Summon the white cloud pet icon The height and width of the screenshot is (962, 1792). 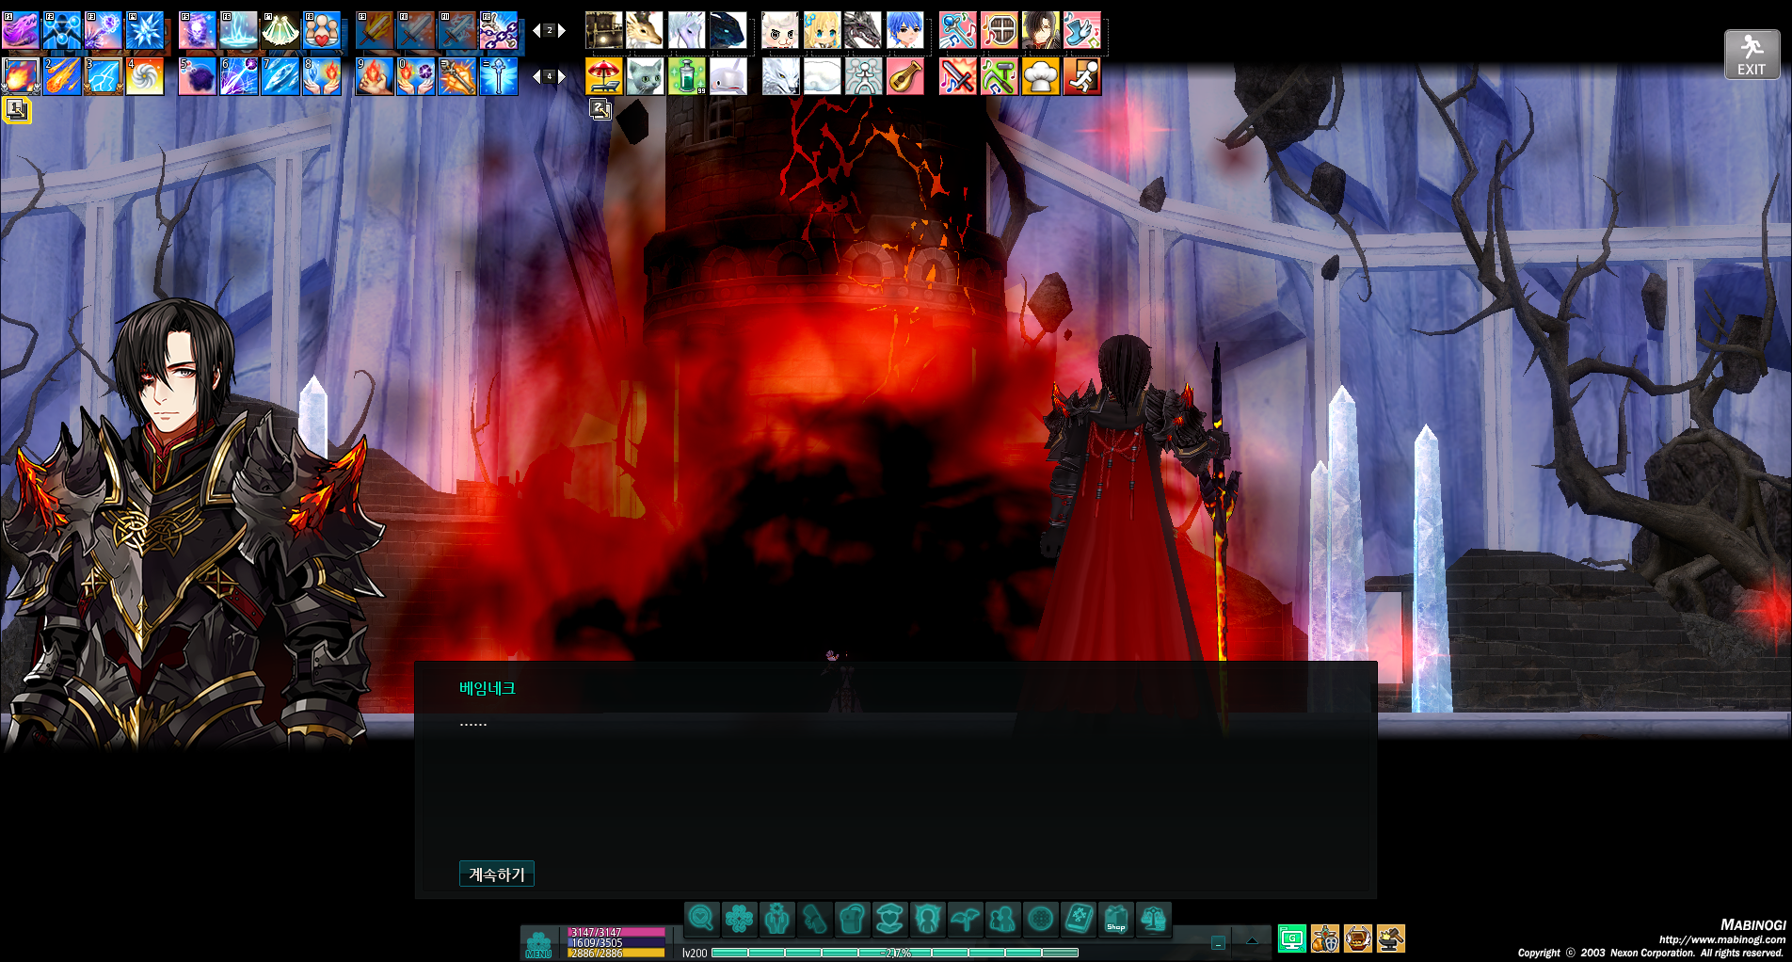tap(822, 77)
